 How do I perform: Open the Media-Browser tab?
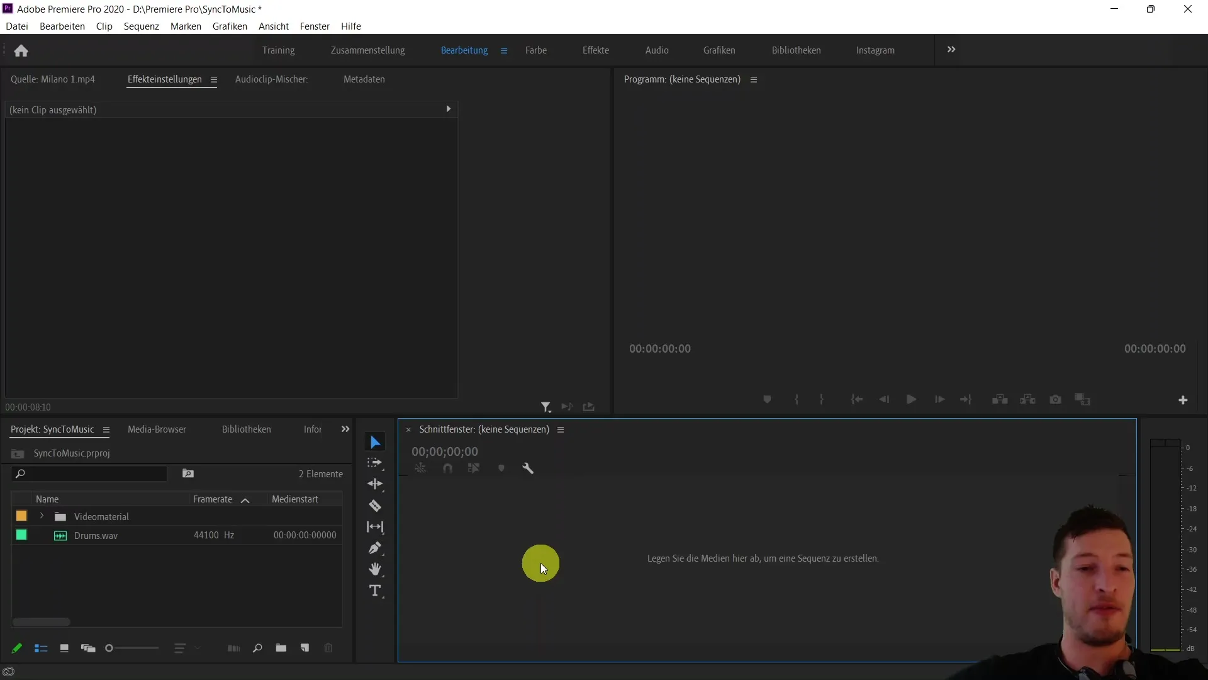(157, 429)
